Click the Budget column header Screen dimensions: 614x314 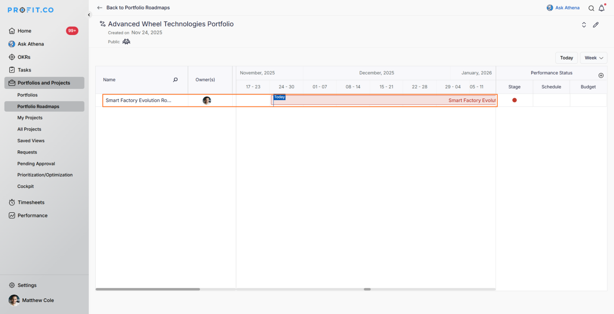[x=588, y=87]
